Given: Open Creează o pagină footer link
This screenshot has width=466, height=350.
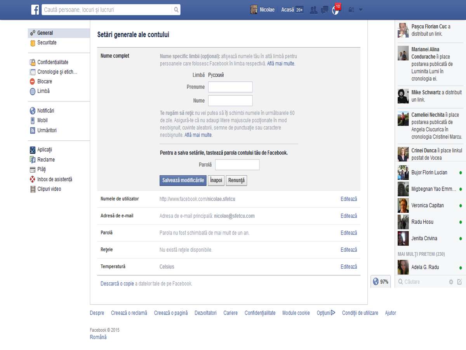Looking at the screenshot, I should tap(171, 313).
